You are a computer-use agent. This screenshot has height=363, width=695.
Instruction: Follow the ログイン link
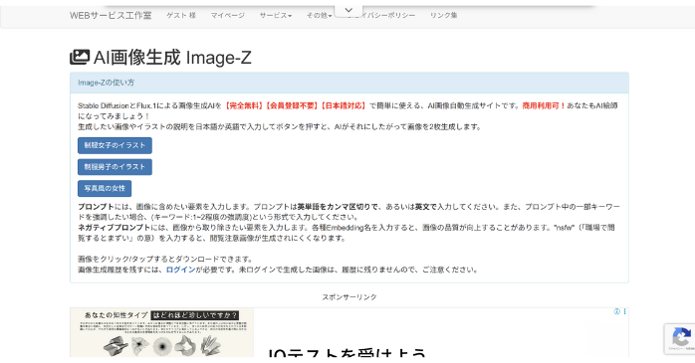[180, 270]
